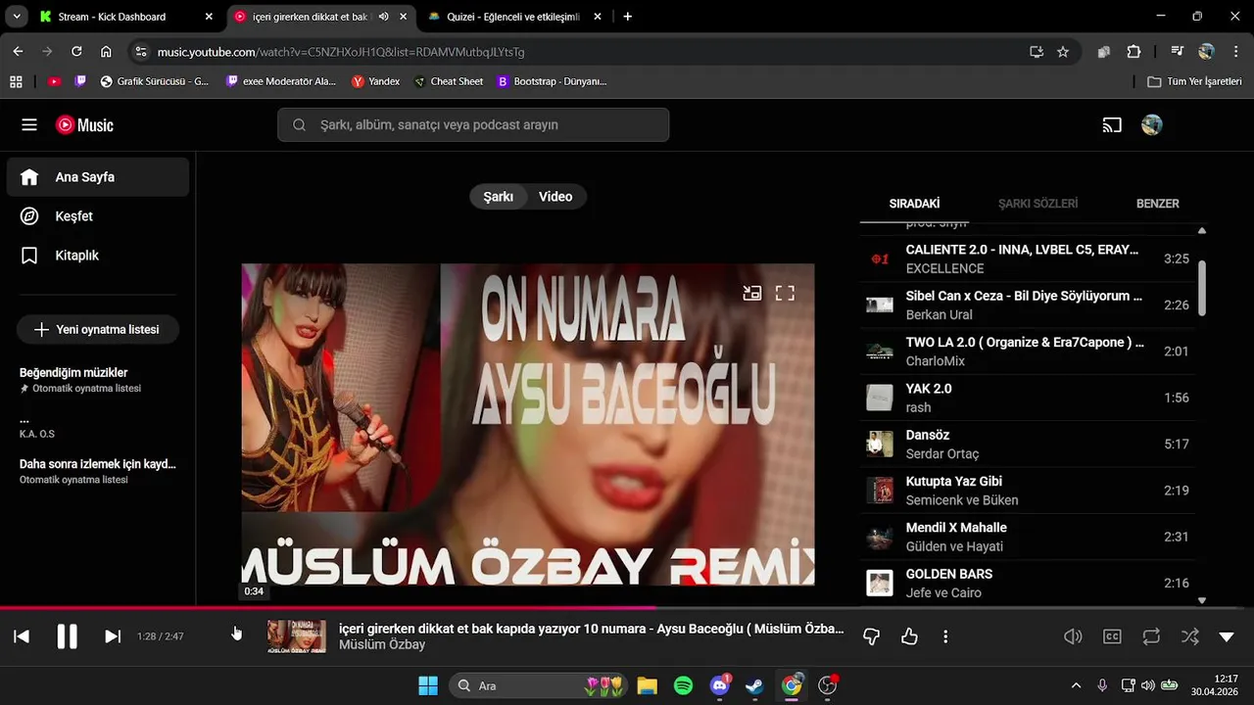This screenshot has width=1254, height=705.
Task: Pause the playing song
Action: point(67,636)
